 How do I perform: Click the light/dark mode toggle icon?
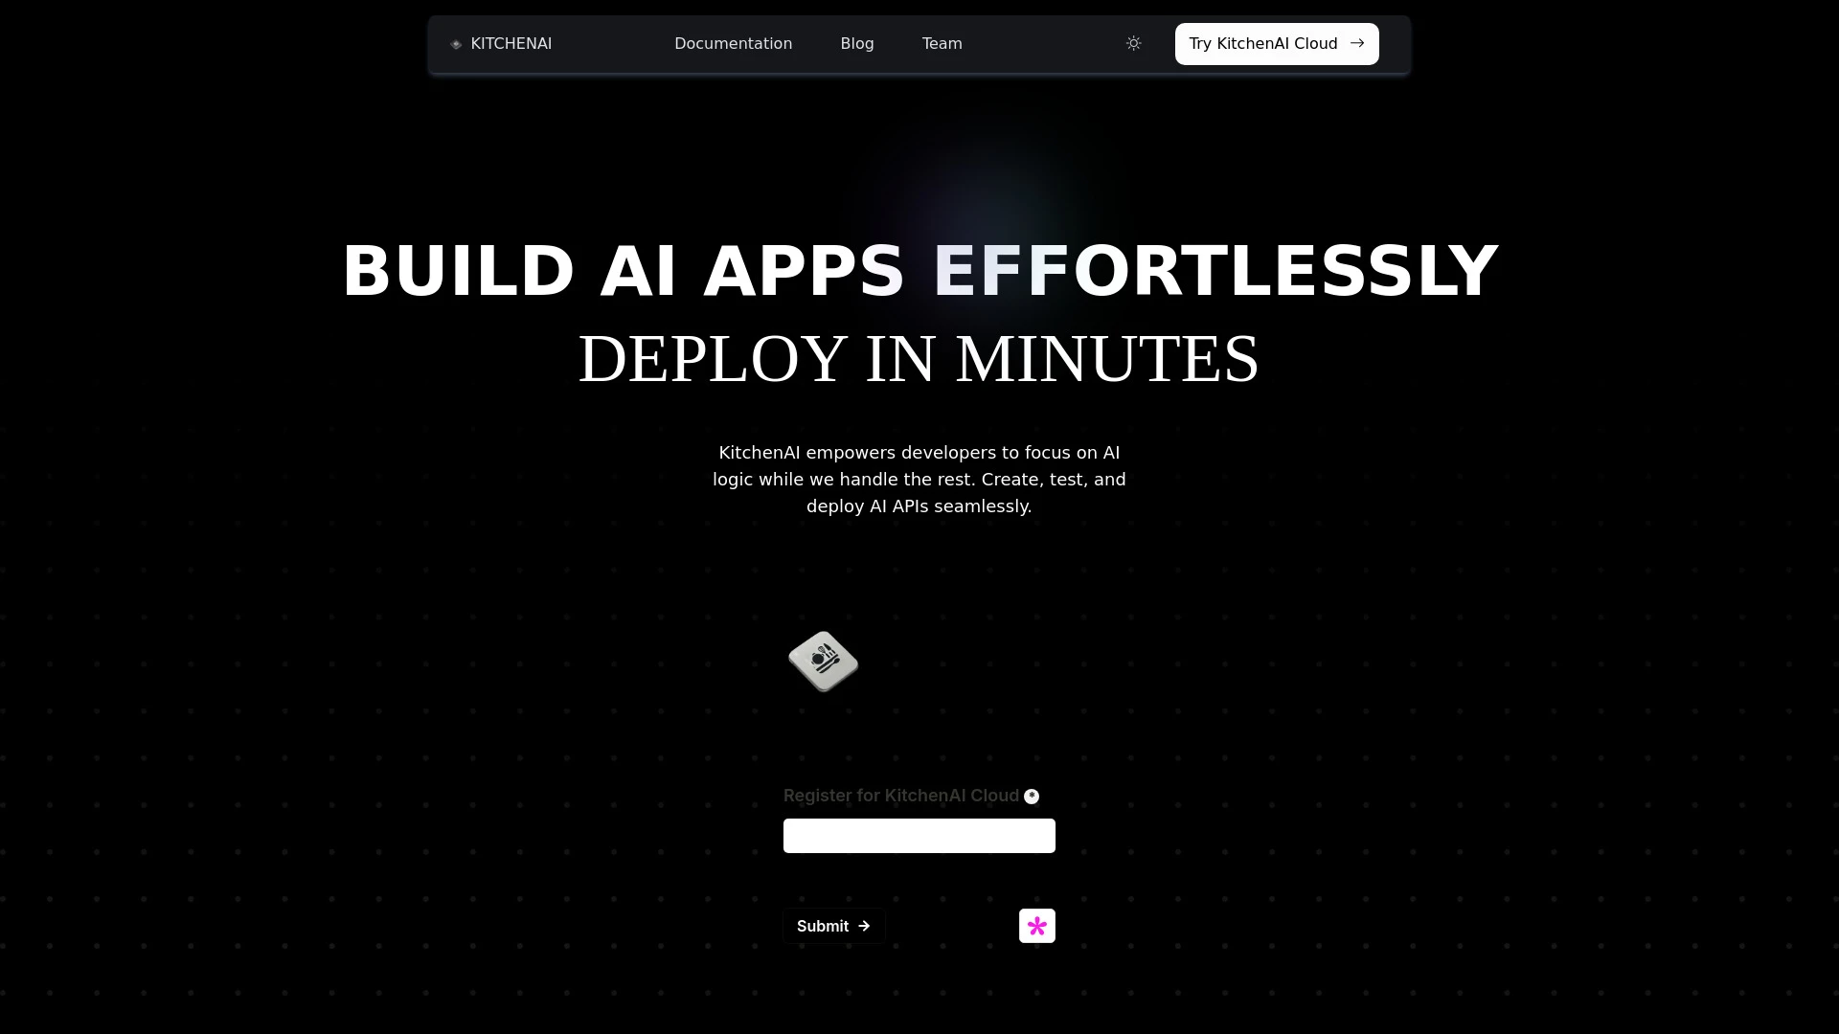click(x=1133, y=43)
